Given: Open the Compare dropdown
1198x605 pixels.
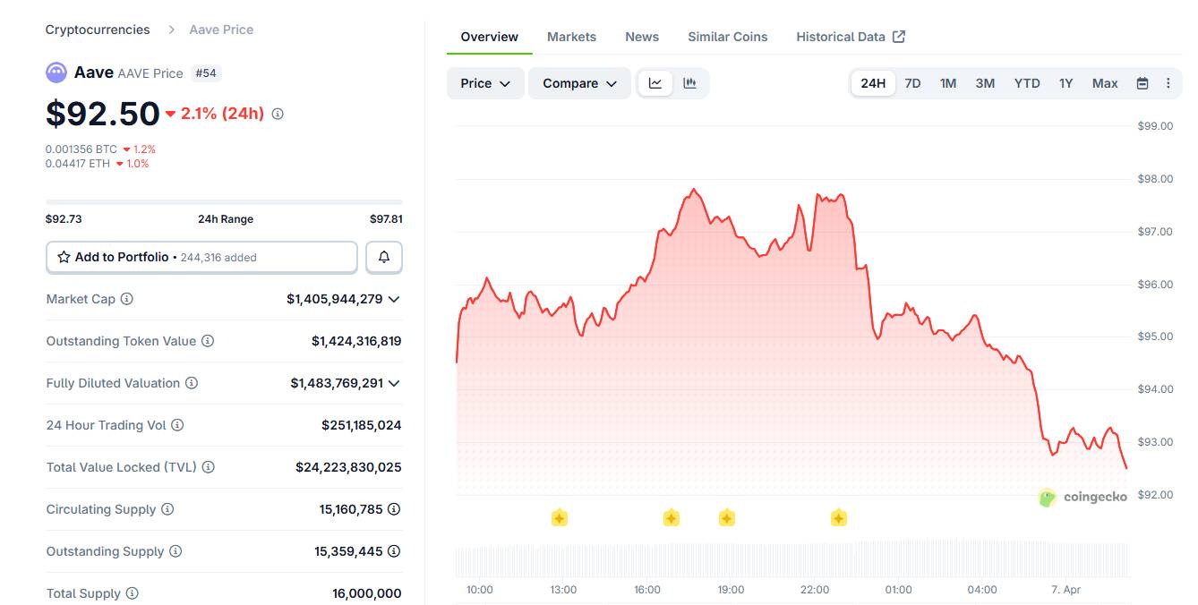Looking at the screenshot, I should 579,83.
